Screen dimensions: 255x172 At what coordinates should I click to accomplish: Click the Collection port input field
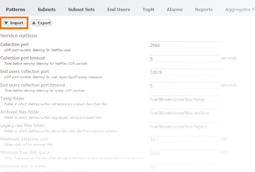pos(184,45)
